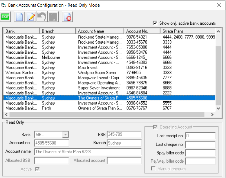Viewport: 226px width, 178px height.
Task: Toggle Show only active bank accounts
Action: click(x=155, y=23)
